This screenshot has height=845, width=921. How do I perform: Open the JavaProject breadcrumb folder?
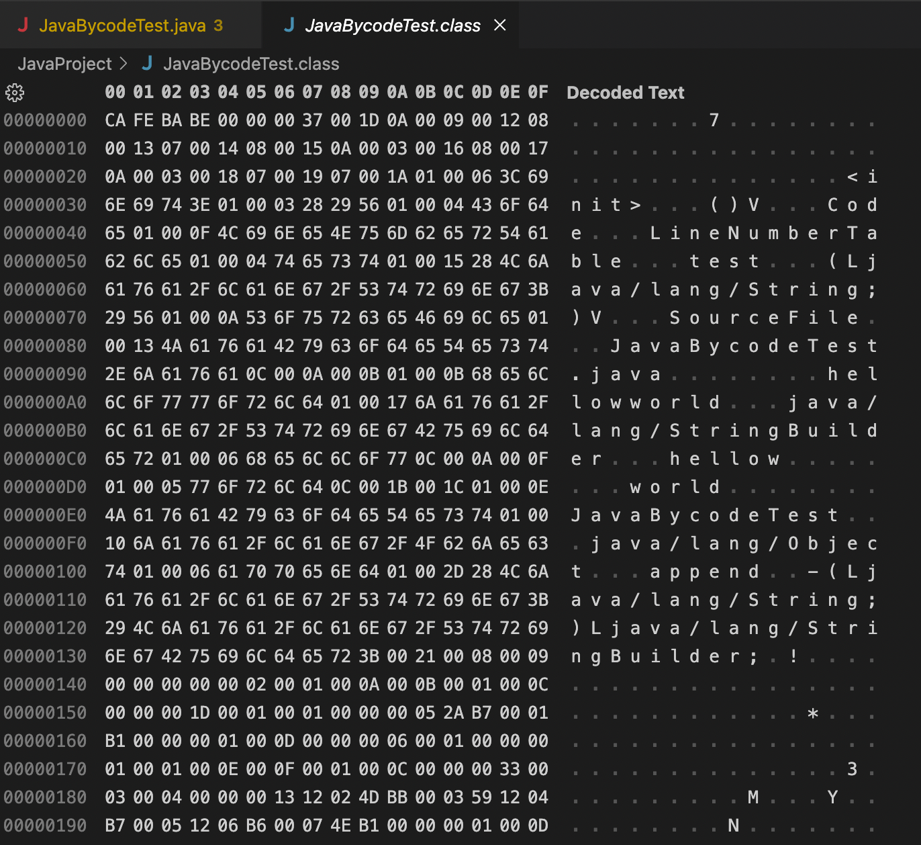[x=64, y=64]
